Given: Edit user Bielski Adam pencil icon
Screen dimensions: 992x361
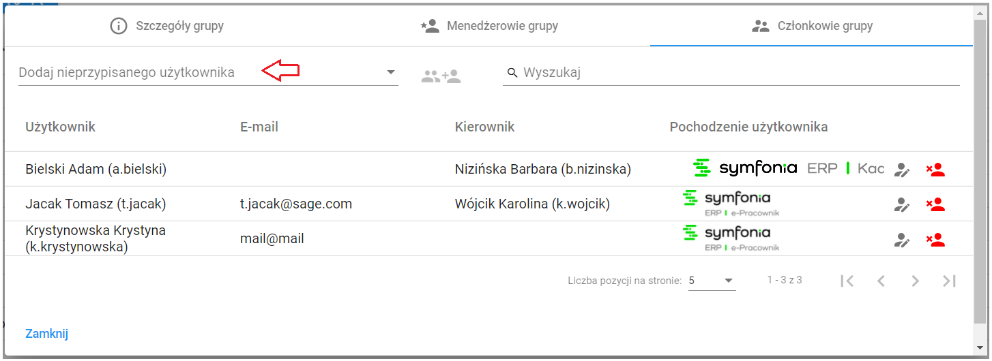Looking at the screenshot, I should pyautogui.click(x=903, y=170).
